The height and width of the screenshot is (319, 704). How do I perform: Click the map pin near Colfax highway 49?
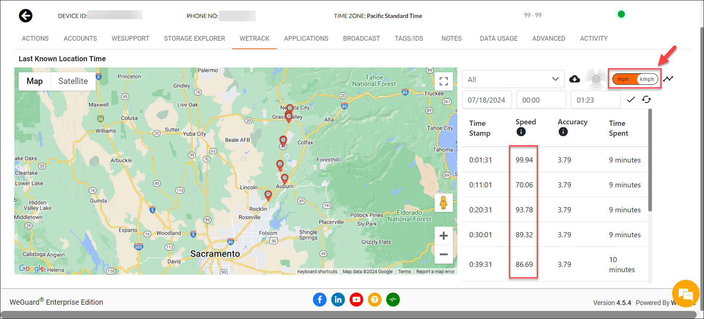point(283,141)
